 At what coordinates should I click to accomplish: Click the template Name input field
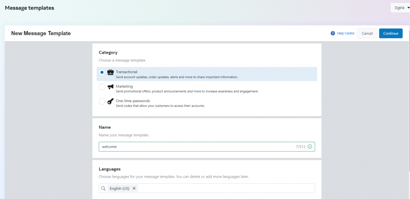207,147
